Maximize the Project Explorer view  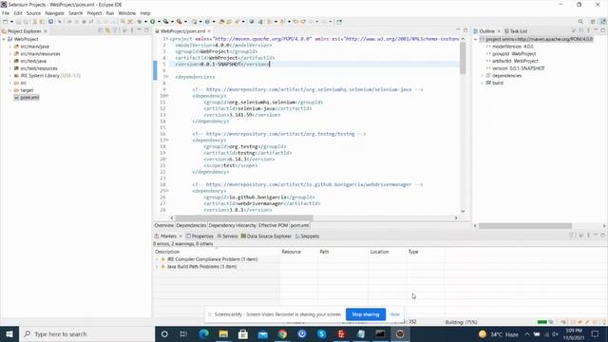pyautogui.click(x=146, y=30)
